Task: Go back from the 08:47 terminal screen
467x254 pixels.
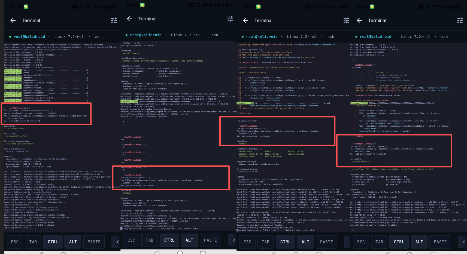Action: click(245, 20)
